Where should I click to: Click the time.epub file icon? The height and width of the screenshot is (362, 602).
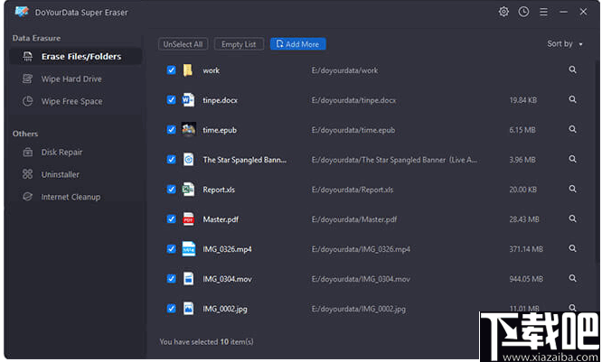click(x=188, y=130)
